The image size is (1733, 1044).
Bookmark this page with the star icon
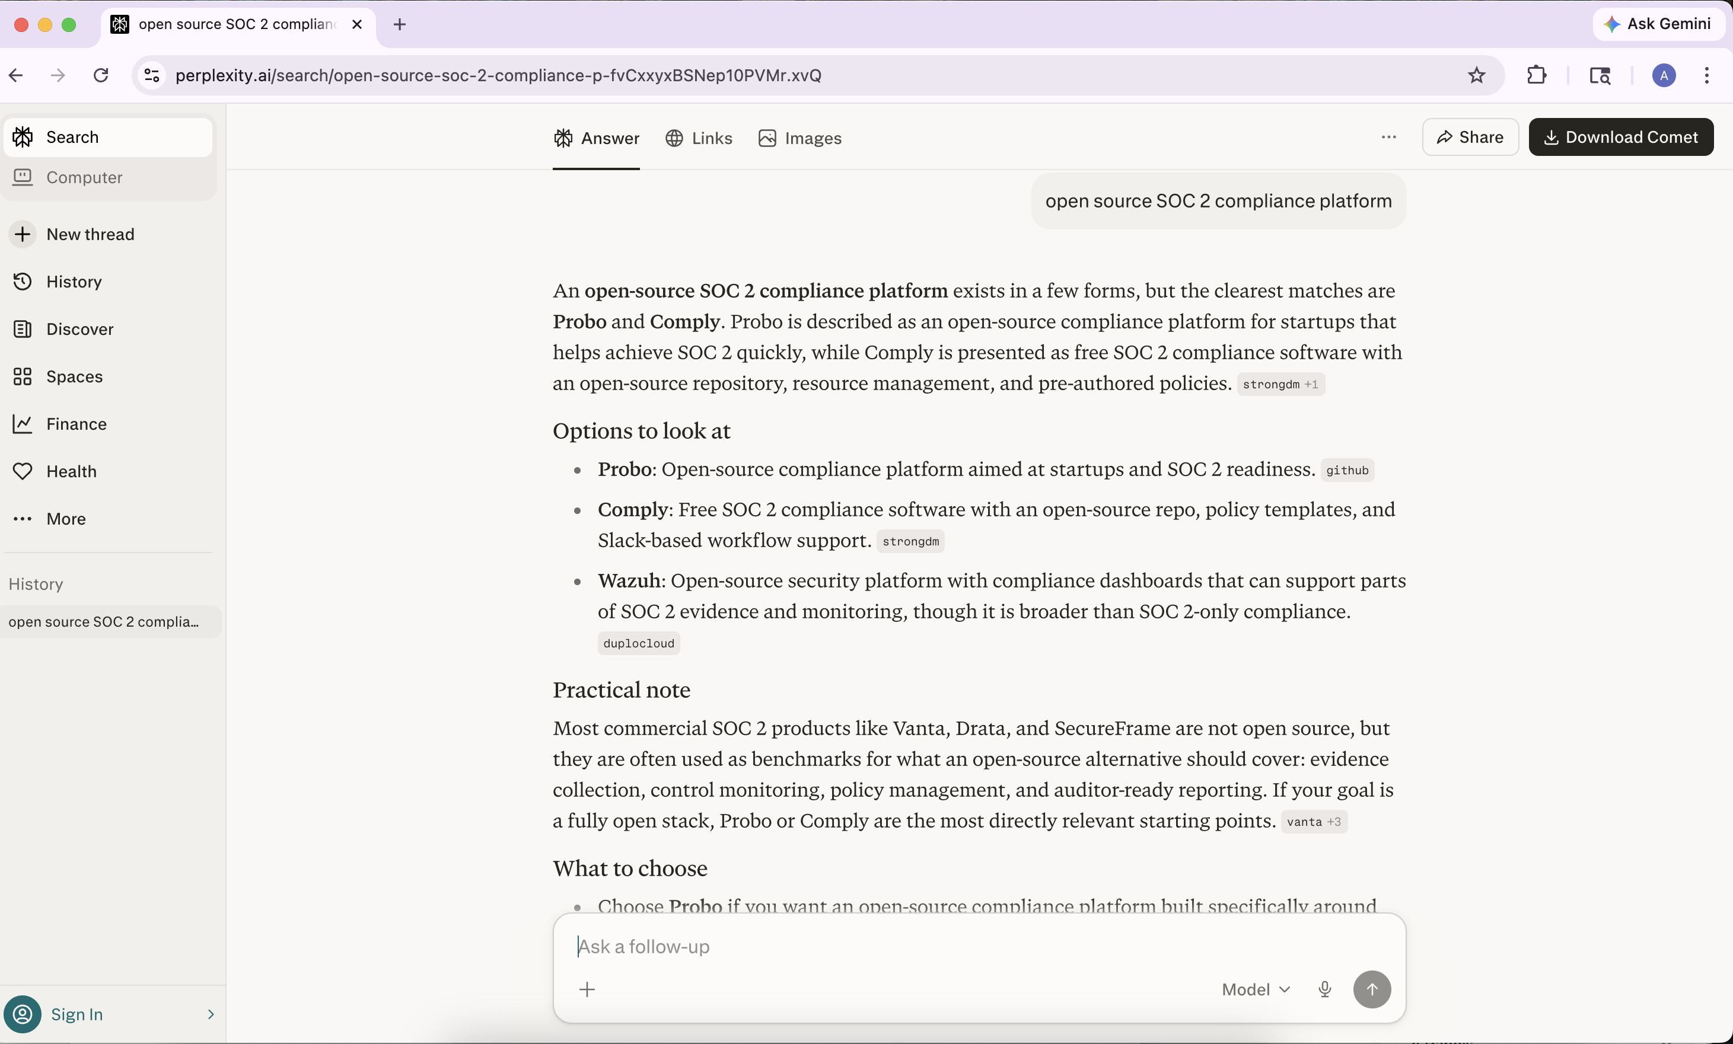pos(1476,75)
